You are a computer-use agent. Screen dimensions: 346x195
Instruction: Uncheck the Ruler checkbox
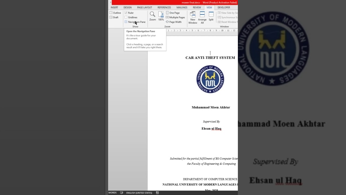click(x=126, y=13)
